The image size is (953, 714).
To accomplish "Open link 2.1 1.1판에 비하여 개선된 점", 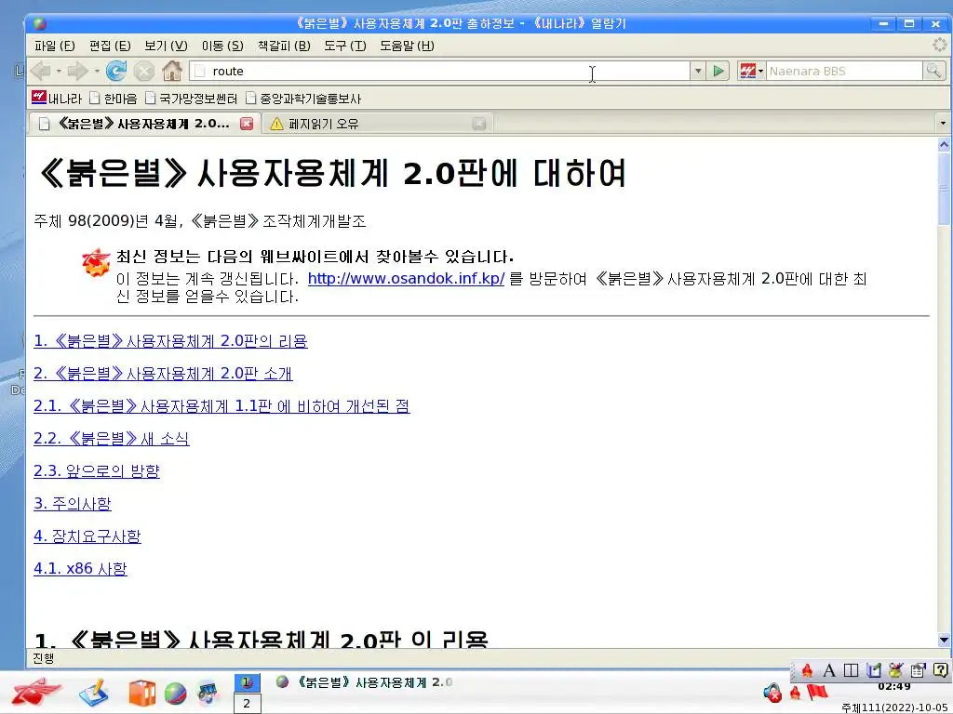I will (x=221, y=405).
